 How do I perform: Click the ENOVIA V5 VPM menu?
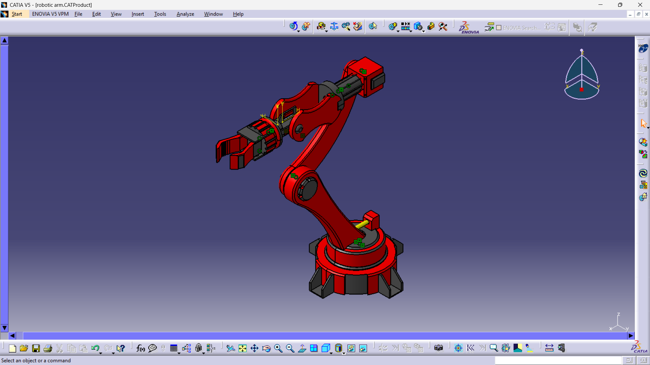pyautogui.click(x=50, y=14)
